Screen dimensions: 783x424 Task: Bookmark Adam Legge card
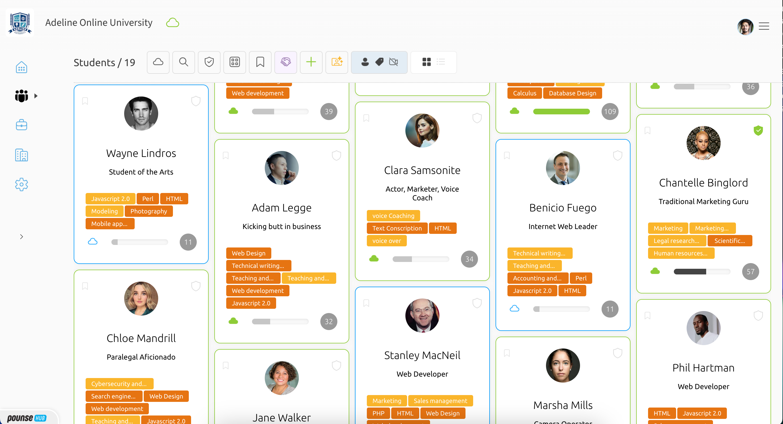point(226,155)
